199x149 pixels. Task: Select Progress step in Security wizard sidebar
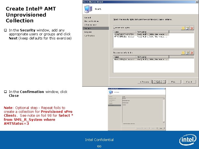click(88, 32)
